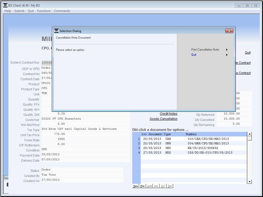The height and width of the screenshot is (197, 263).
Task: Click Created On field 27/05/2013
Action: 82,180
